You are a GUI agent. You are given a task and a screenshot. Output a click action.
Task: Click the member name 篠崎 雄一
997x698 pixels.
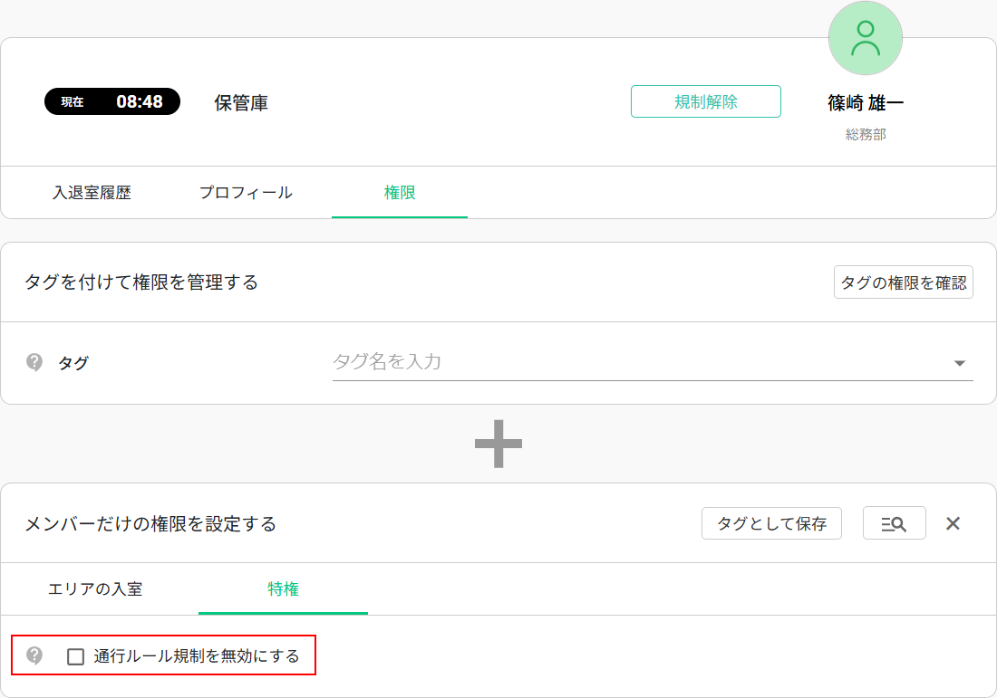point(866,103)
